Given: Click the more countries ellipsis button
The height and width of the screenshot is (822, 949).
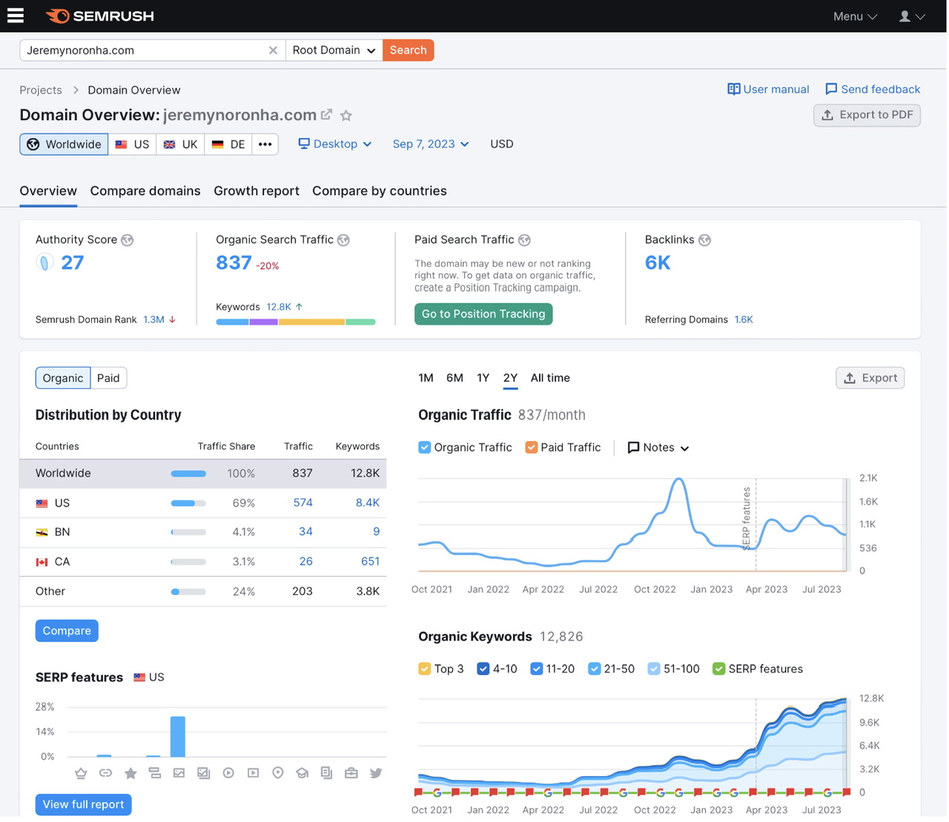Looking at the screenshot, I should (265, 145).
